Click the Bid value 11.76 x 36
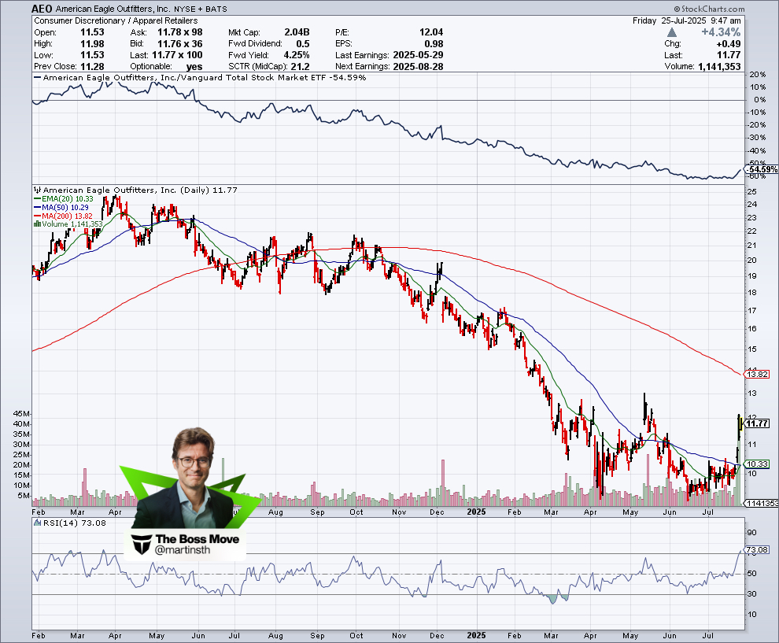Viewport: 779px width, 643px height. pyautogui.click(x=180, y=43)
